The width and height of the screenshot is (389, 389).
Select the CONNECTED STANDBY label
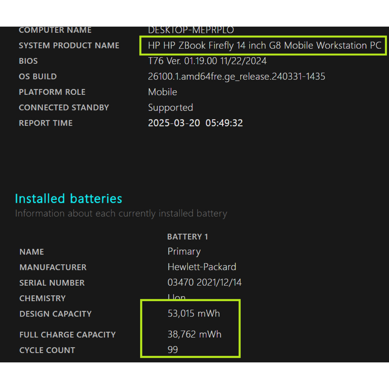(64, 108)
